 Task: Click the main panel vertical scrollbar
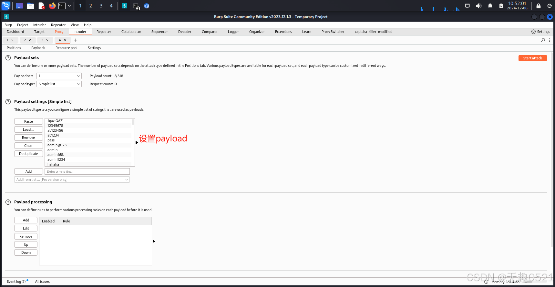[x=552, y=149]
